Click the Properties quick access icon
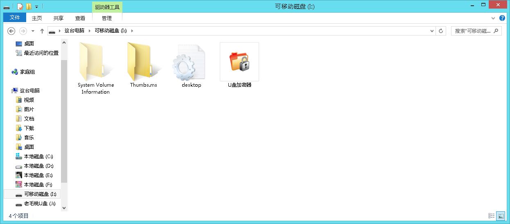This screenshot has width=510, height=224. [20, 7]
